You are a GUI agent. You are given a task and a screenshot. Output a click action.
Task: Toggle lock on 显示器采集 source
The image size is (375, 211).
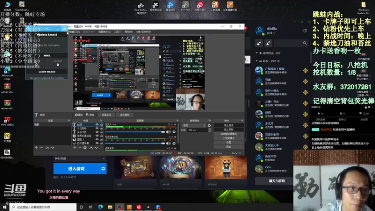(x=101, y=143)
